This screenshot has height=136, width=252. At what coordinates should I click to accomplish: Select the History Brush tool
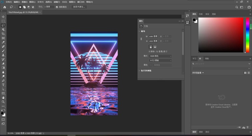3,59
